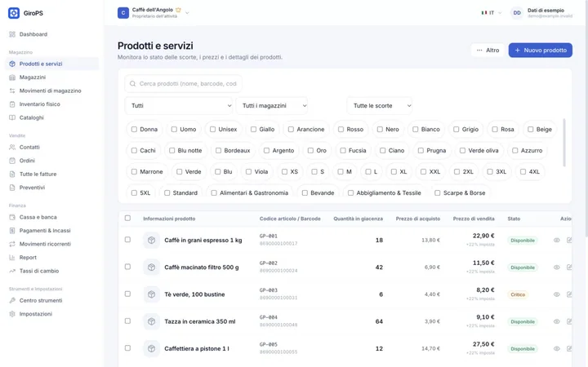Select all products with header checkbox
This screenshot has height=367, width=588.
[x=127, y=219]
